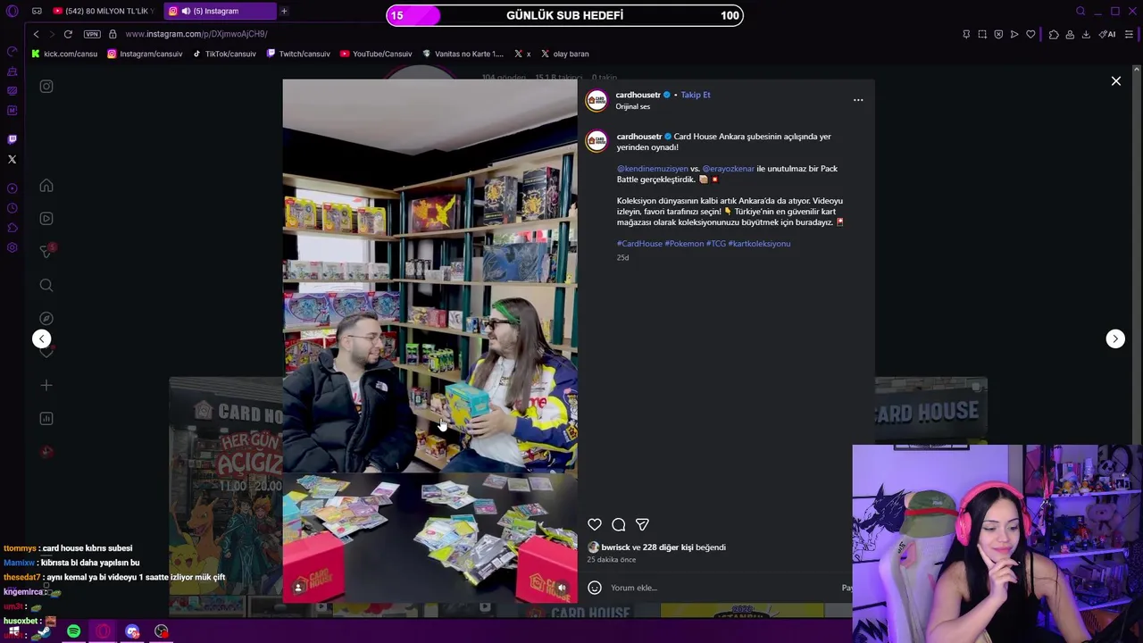Open the YouTube/Cansuiv bookmark
The width and height of the screenshot is (1143, 643).
[376, 54]
